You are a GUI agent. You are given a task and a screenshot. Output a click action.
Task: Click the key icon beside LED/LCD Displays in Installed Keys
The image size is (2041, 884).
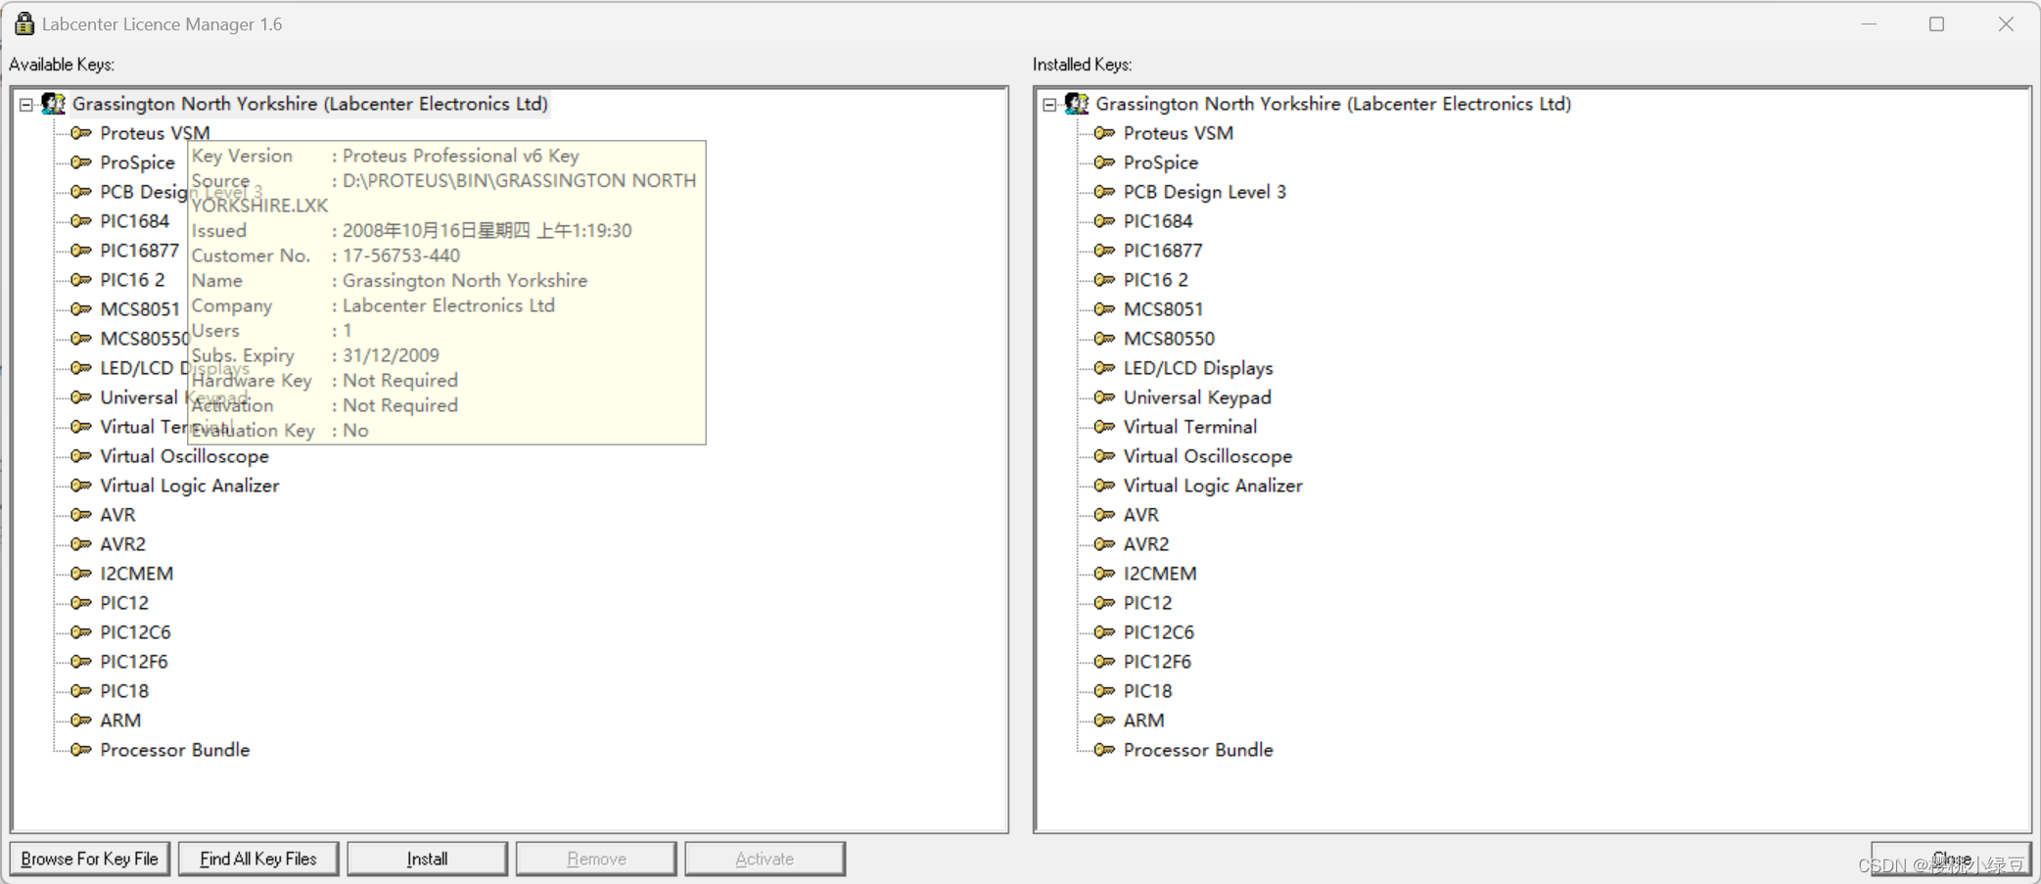[x=1105, y=368]
